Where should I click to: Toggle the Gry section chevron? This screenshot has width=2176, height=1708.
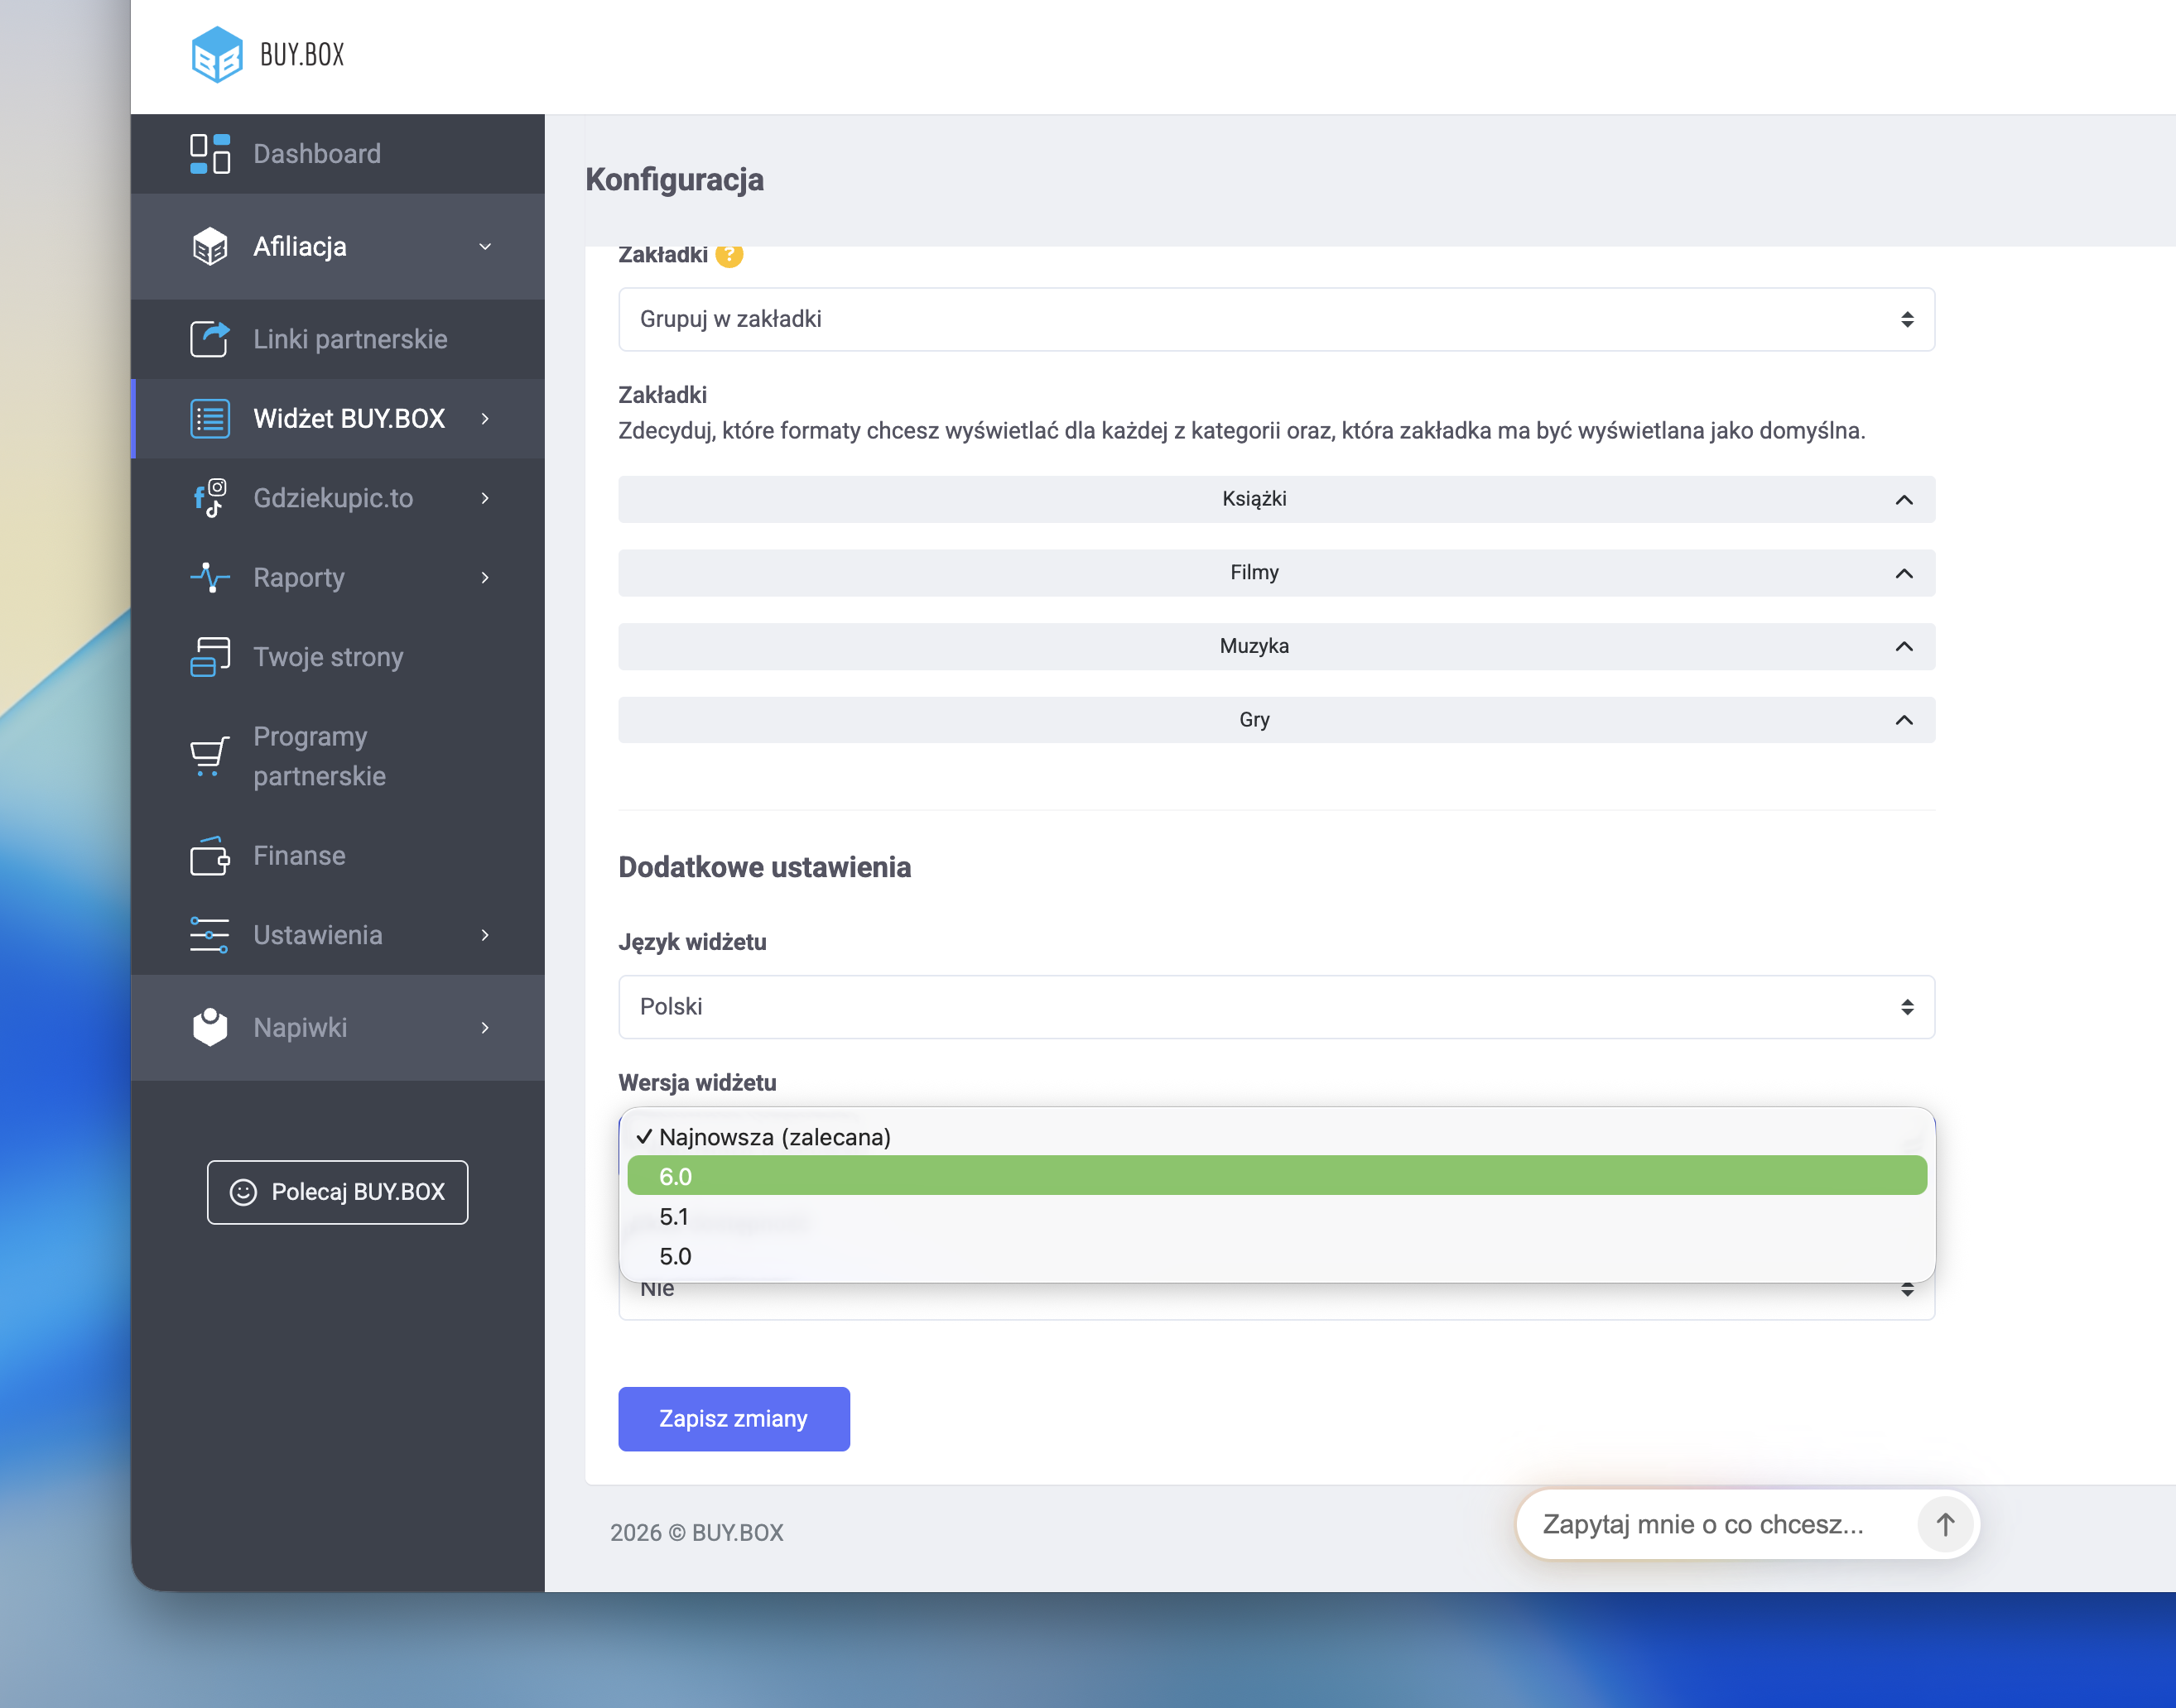(x=1903, y=720)
